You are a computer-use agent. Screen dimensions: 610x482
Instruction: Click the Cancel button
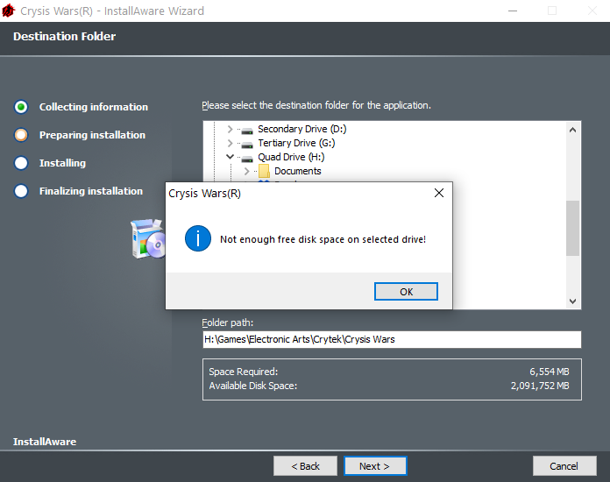pyautogui.click(x=564, y=466)
